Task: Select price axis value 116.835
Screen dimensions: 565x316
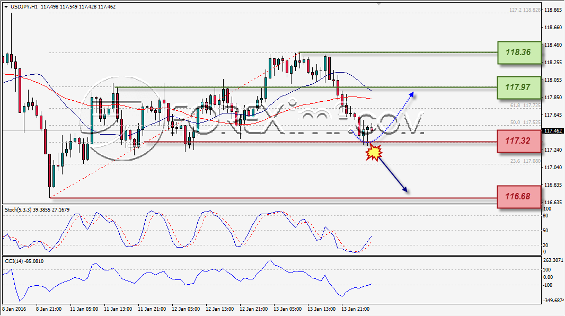Action: 553,185
